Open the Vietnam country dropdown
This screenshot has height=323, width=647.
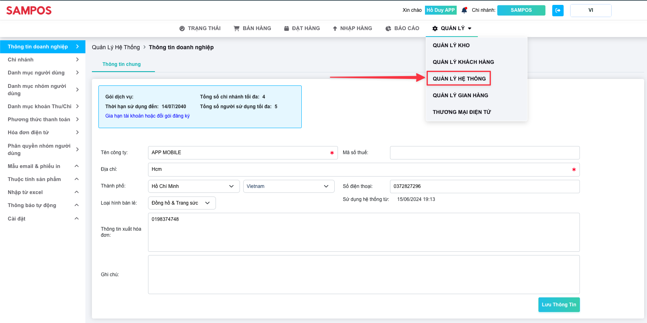point(289,186)
